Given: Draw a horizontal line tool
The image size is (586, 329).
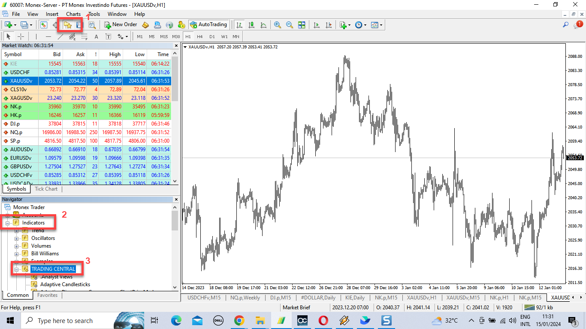Looking at the screenshot, I should click(48, 37).
